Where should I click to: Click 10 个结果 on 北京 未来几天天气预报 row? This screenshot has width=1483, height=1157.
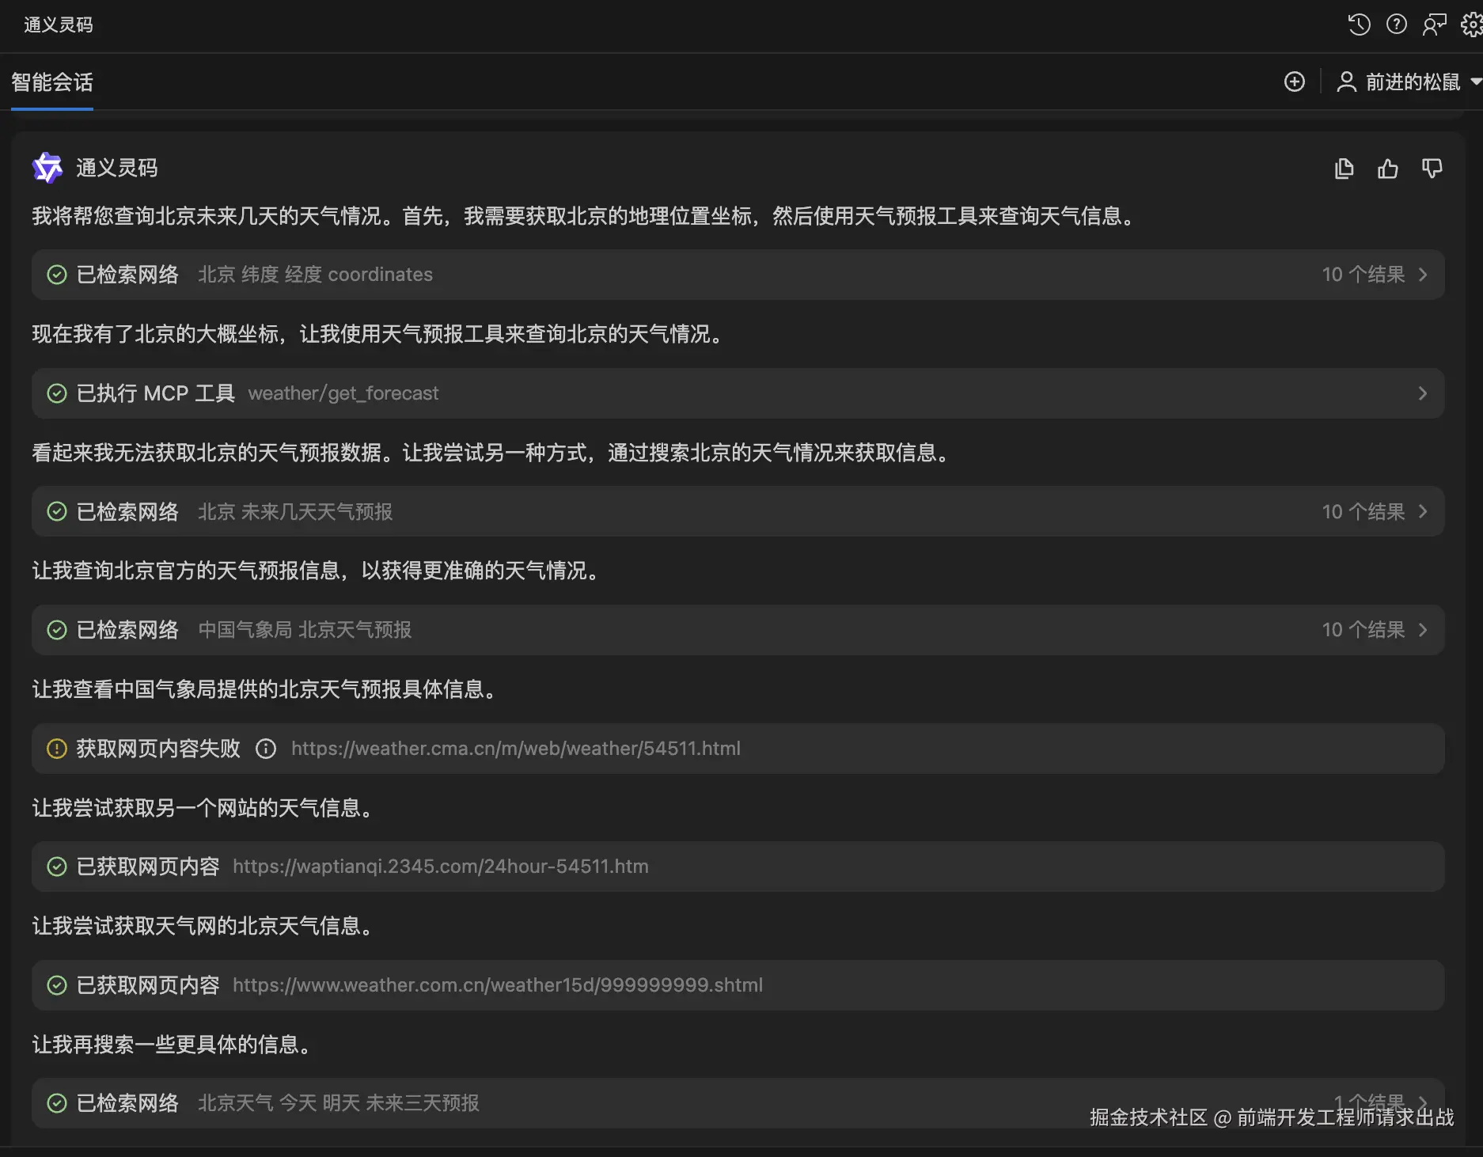pyautogui.click(x=1364, y=511)
